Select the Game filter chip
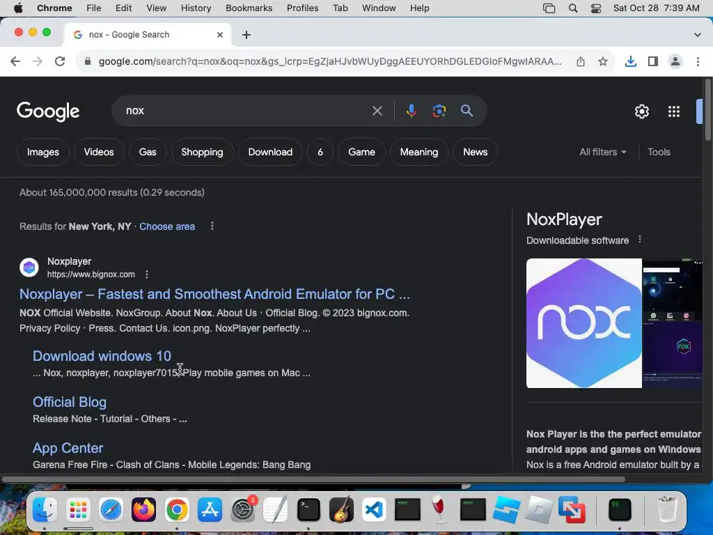This screenshot has width=713, height=535. [361, 152]
